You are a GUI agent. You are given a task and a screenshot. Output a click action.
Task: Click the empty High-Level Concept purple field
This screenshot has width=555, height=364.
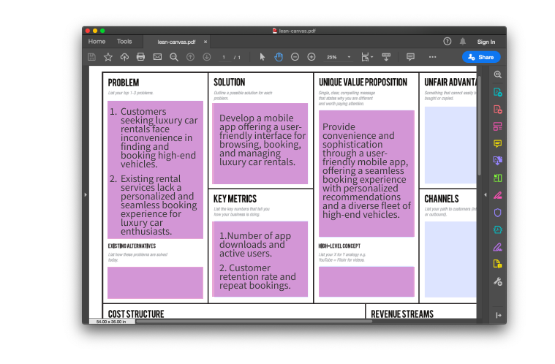[x=366, y=281]
